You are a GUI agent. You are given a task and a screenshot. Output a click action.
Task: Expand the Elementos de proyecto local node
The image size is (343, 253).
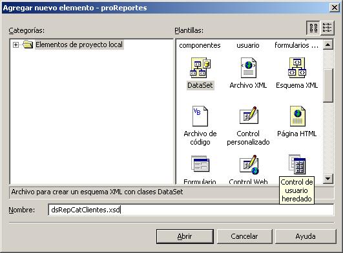16,45
